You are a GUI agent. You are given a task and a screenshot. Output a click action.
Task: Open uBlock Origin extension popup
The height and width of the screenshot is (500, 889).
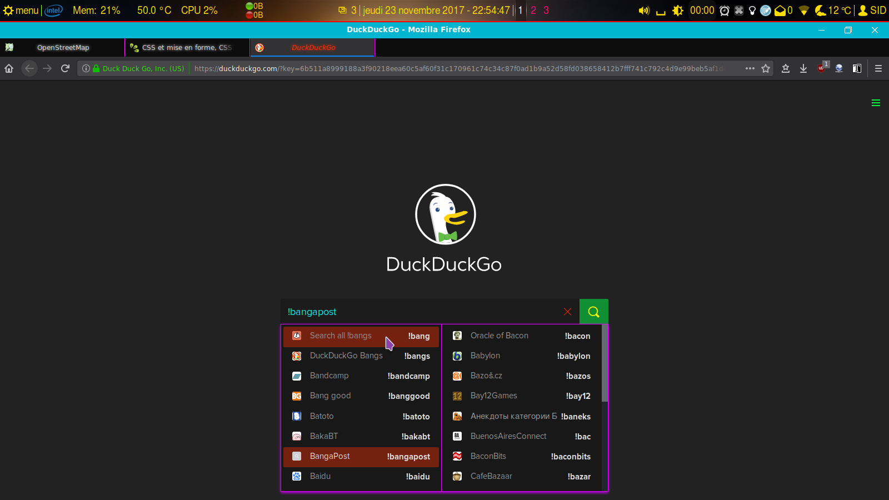tap(822, 68)
